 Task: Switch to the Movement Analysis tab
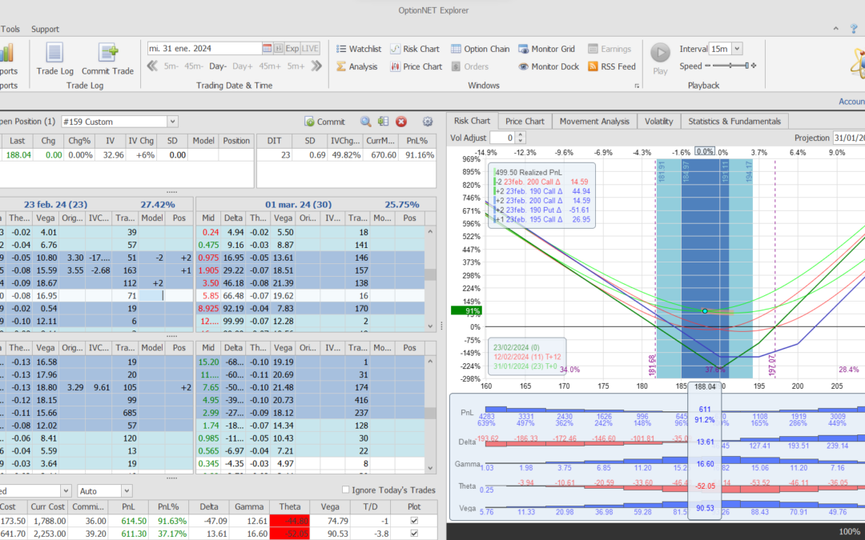click(x=593, y=121)
